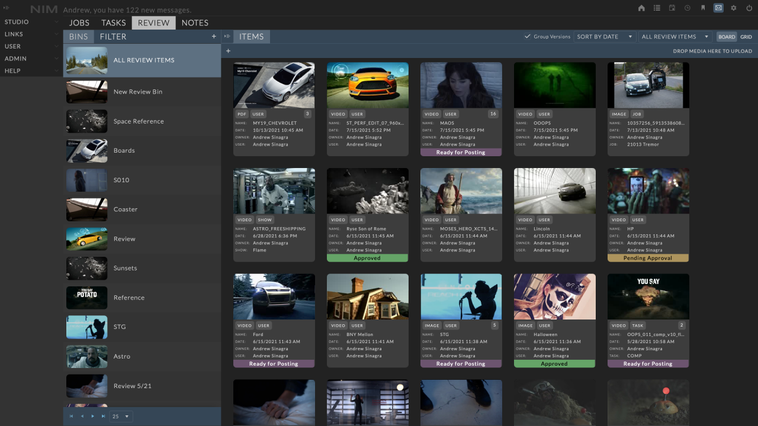The image size is (758, 426).
Task: Open the messages envelope icon
Action: (x=718, y=8)
